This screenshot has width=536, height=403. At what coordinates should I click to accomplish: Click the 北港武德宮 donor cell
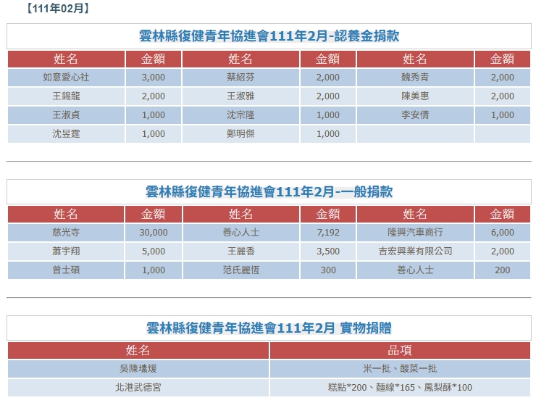(x=138, y=388)
